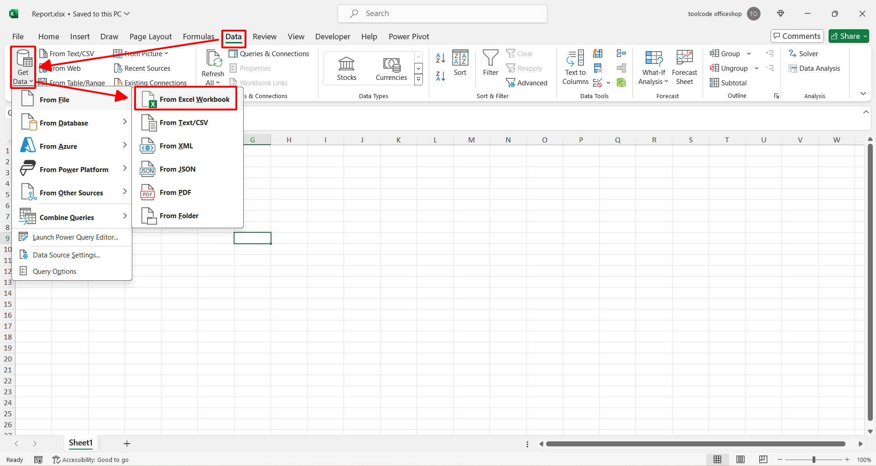Screen dimensions: 876x466
Task: Switch to the Formulas ribbon tab
Action: 198,37
